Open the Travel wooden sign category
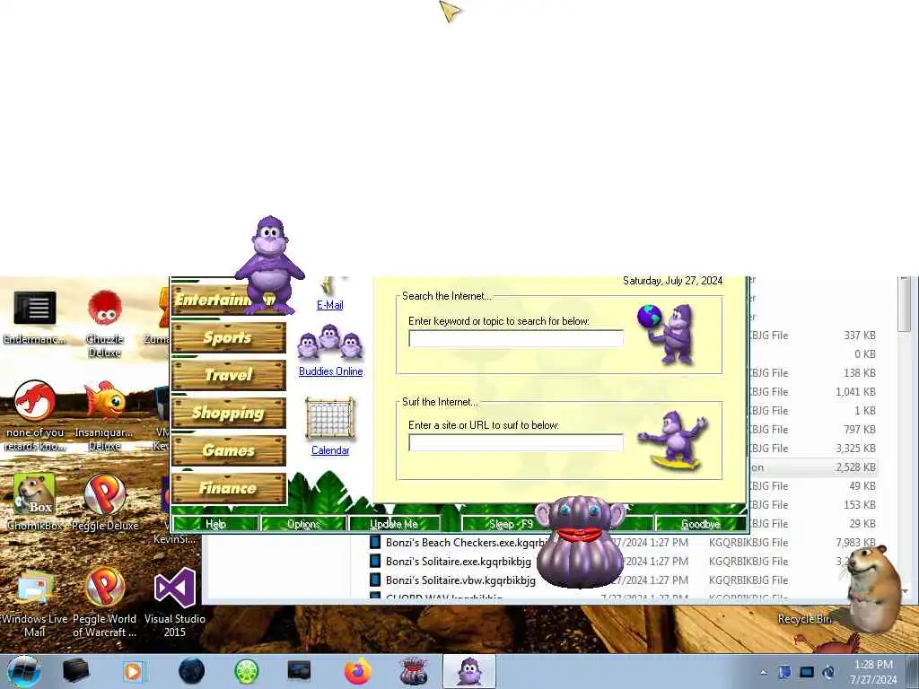The height and width of the screenshot is (689, 919). click(229, 375)
